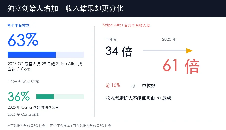Viewport: 226px width, 130px height.
Task: Click the 2025 年 label above arrow
Action: (x=169, y=39)
